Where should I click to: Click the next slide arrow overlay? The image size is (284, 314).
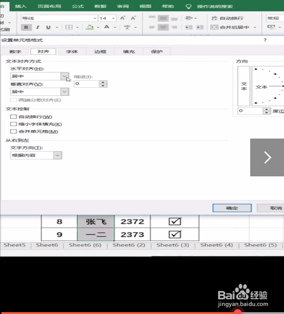(267, 157)
